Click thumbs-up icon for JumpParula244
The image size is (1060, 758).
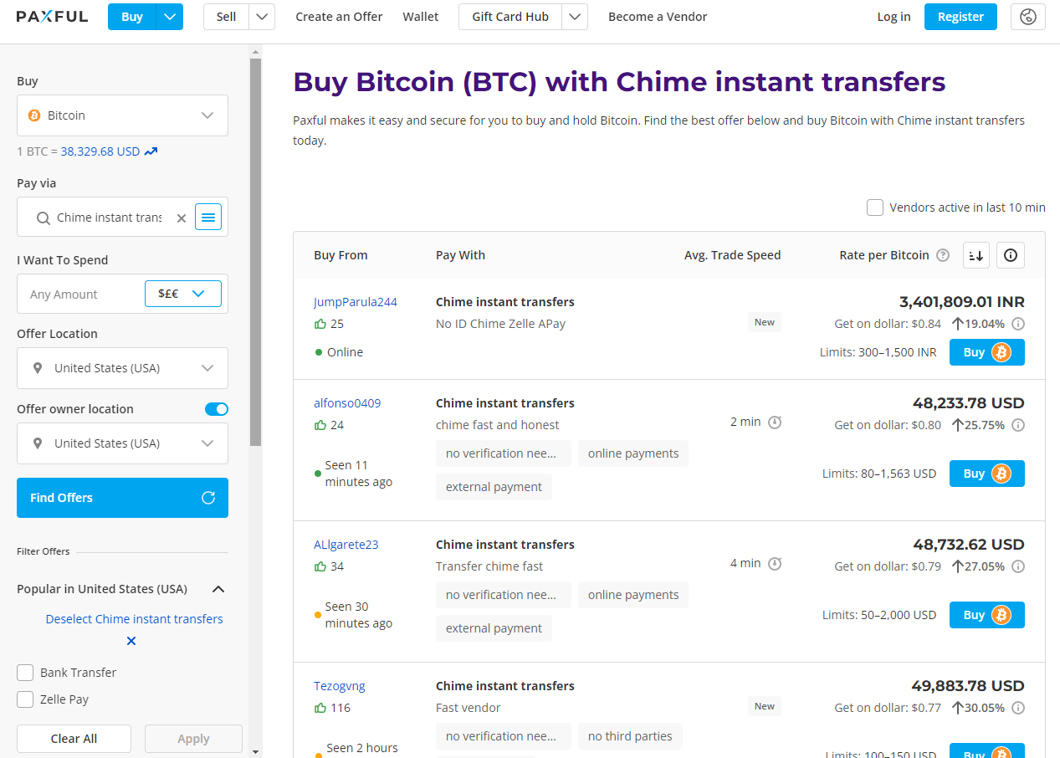point(320,324)
